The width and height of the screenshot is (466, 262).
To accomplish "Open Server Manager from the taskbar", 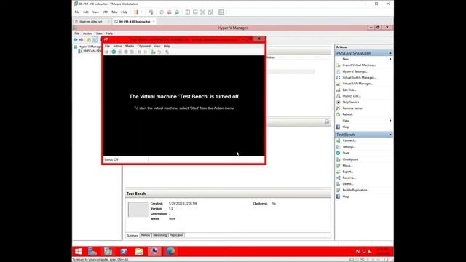I will [92, 251].
